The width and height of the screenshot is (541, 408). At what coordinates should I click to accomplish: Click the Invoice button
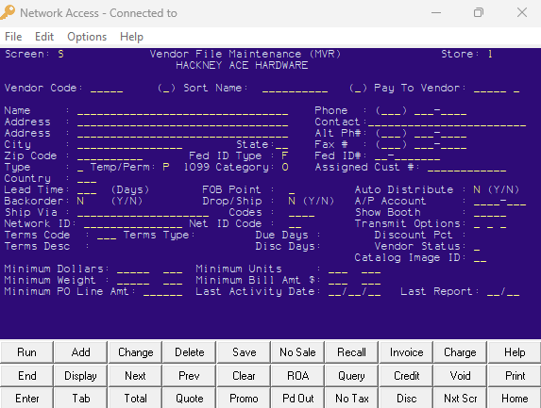[x=406, y=352]
